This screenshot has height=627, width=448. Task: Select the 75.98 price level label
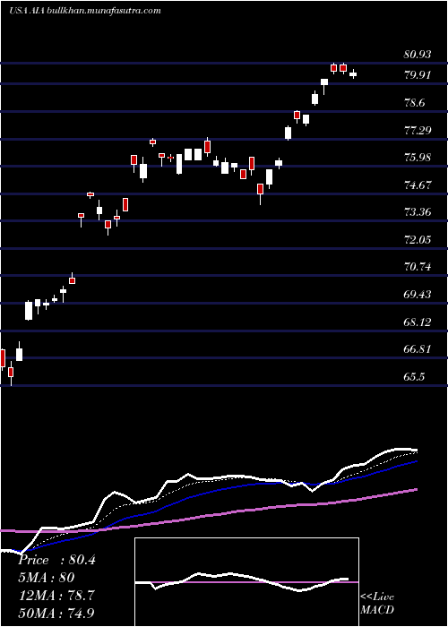(x=418, y=157)
